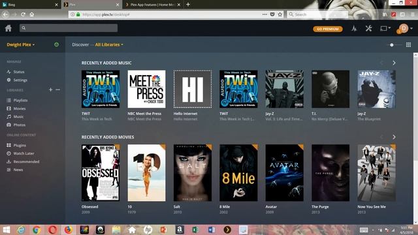Open the Recently Added Music heading
Screen dimensions: 418x235
point(106,63)
